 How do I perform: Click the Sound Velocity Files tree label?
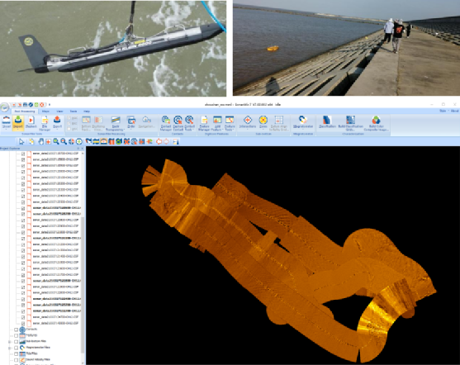click(39, 359)
